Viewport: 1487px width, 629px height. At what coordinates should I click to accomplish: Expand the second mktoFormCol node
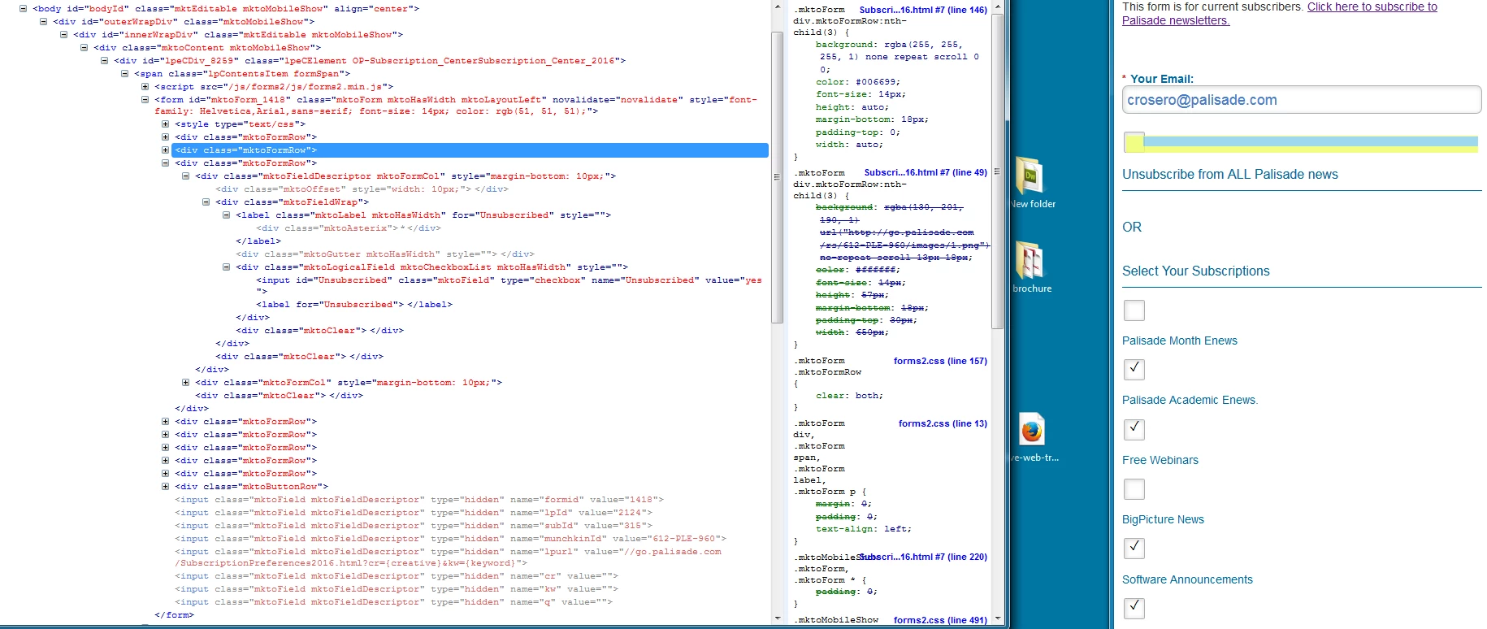pyautogui.click(x=185, y=383)
